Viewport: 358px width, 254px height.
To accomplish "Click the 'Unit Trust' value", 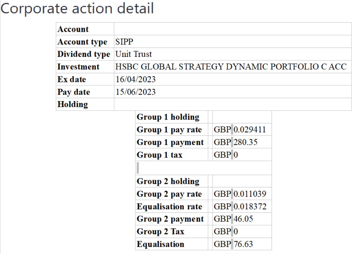I will pyautogui.click(x=134, y=54).
